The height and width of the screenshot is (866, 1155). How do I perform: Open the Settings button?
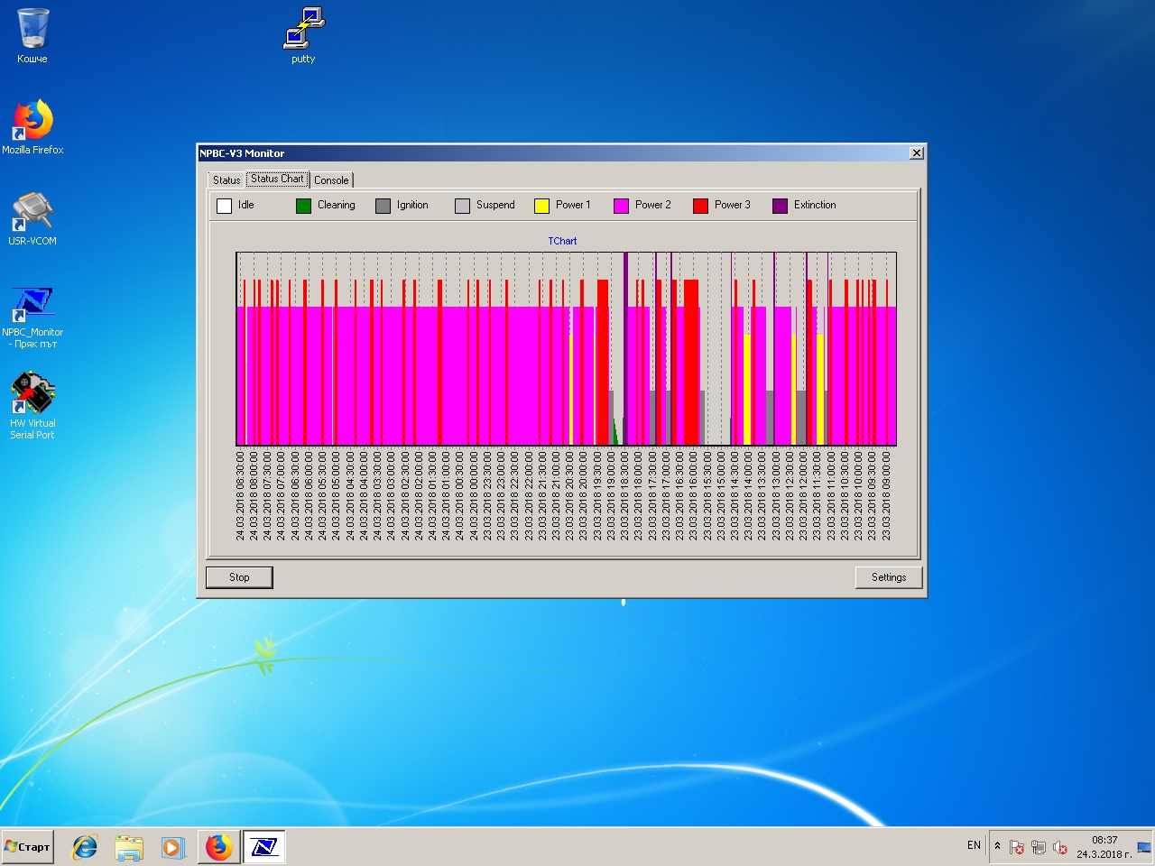(888, 577)
